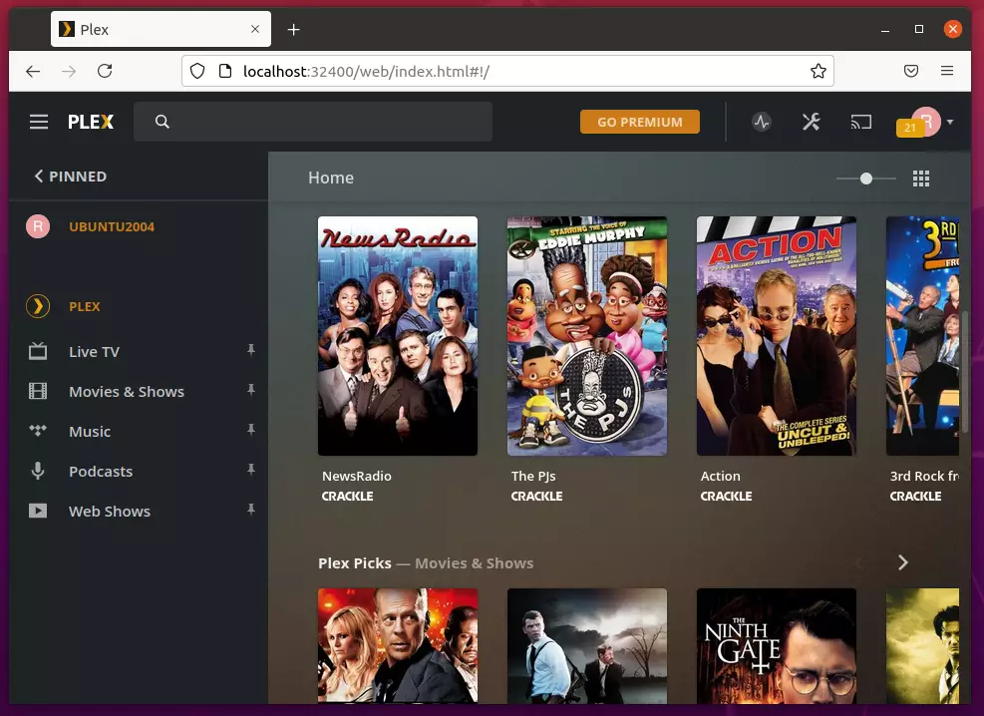Adjust the poster size slider

click(x=866, y=179)
